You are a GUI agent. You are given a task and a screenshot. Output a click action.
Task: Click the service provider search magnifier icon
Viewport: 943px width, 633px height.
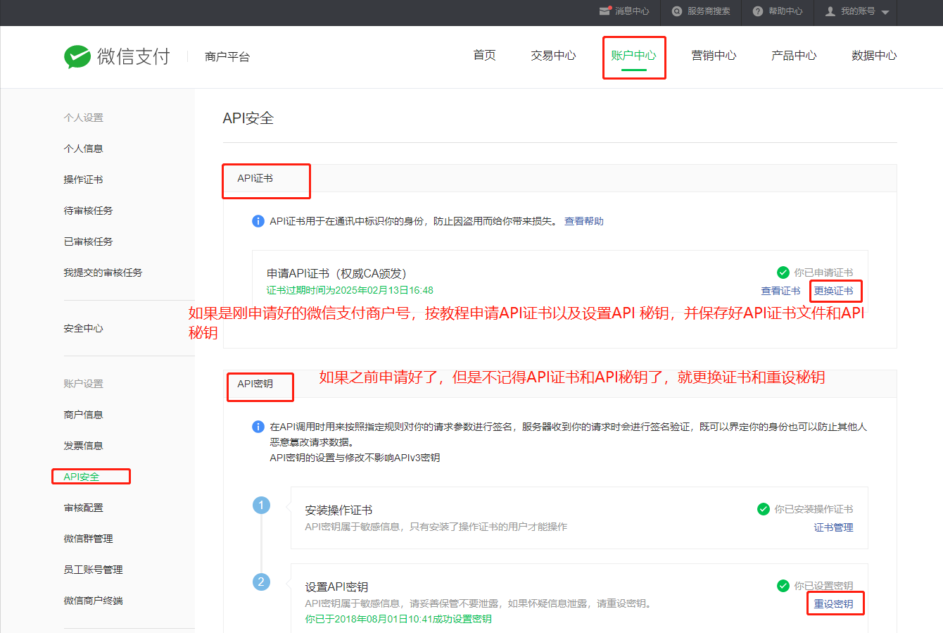click(677, 11)
